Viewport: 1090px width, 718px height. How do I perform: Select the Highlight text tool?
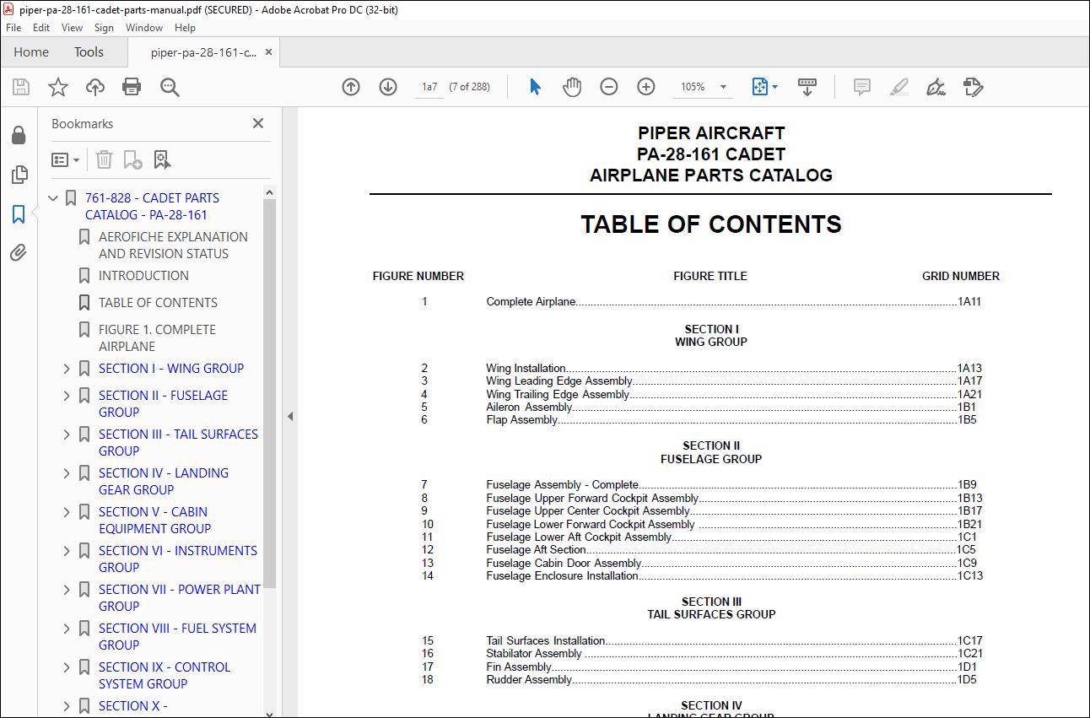(x=899, y=87)
